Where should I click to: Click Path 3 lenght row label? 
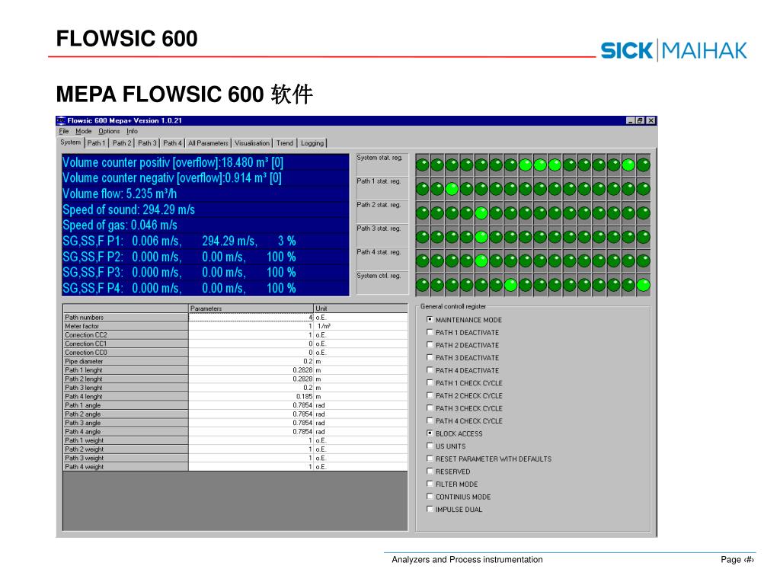[x=126, y=388]
